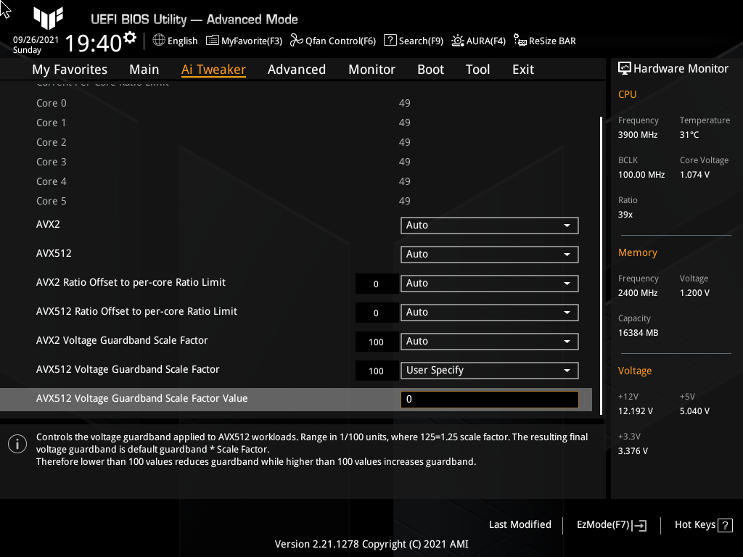The width and height of the screenshot is (743, 557).
Task: Launch AURA lighting settings
Action: [x=478, y=41]
